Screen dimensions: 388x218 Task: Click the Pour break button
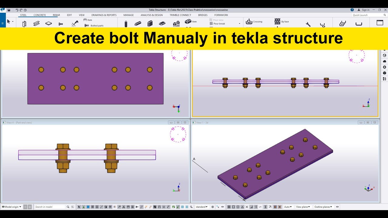tap(217, 24)
